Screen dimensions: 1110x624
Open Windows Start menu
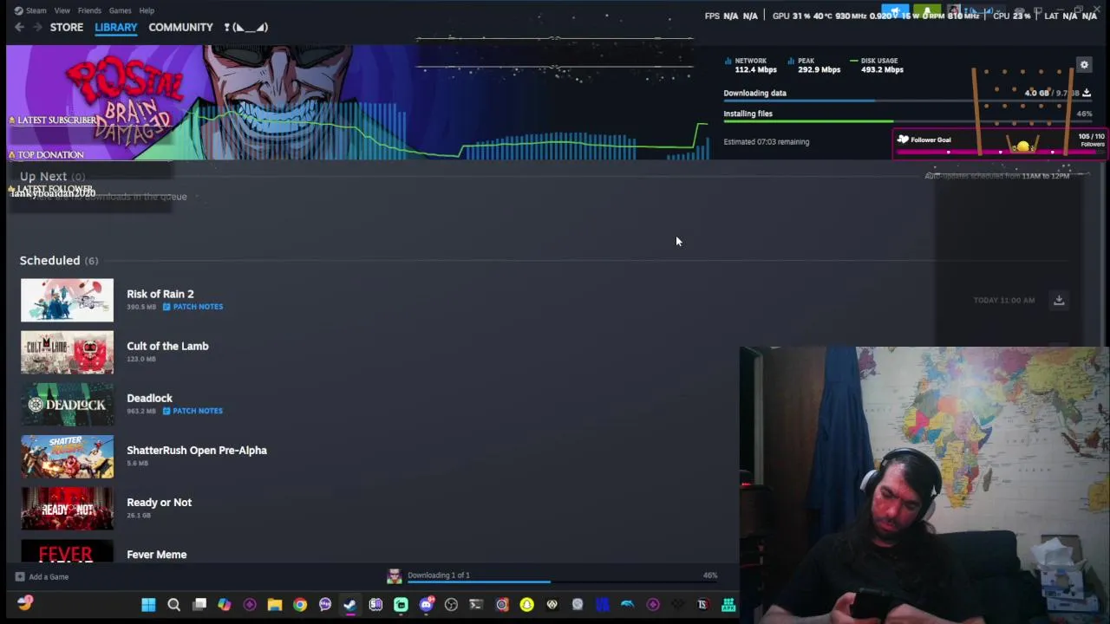pyautogui.click(x=148, y=605)
